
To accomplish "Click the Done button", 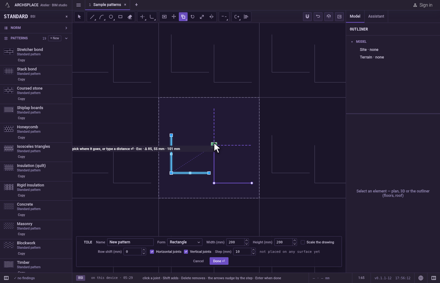I will (219, 261).
